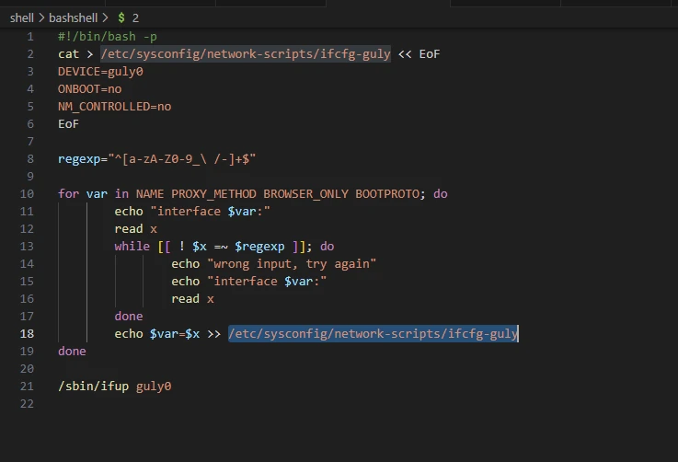Click line number 1 in the gutter
Screen dimensions: 678x462
30,36
